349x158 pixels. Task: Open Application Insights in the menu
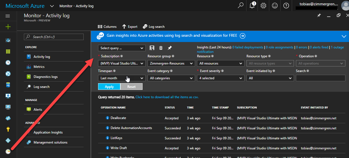[54, 132]
